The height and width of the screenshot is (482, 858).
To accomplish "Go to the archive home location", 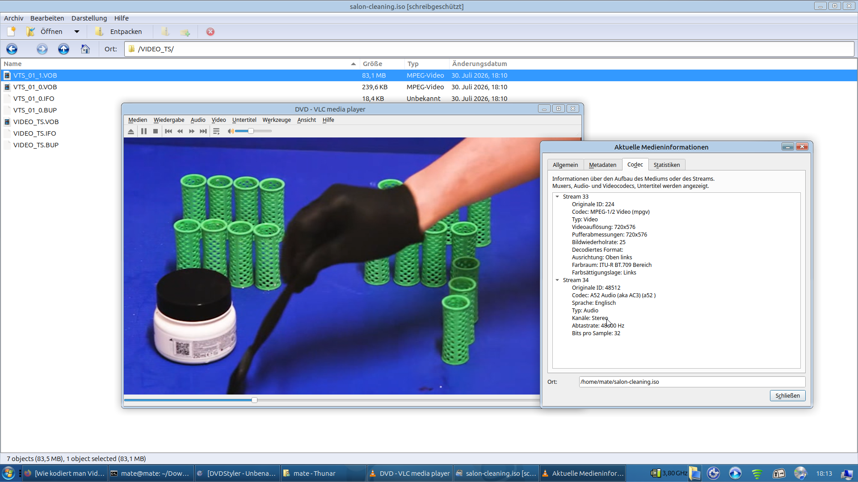I will [x=85, y=49].
